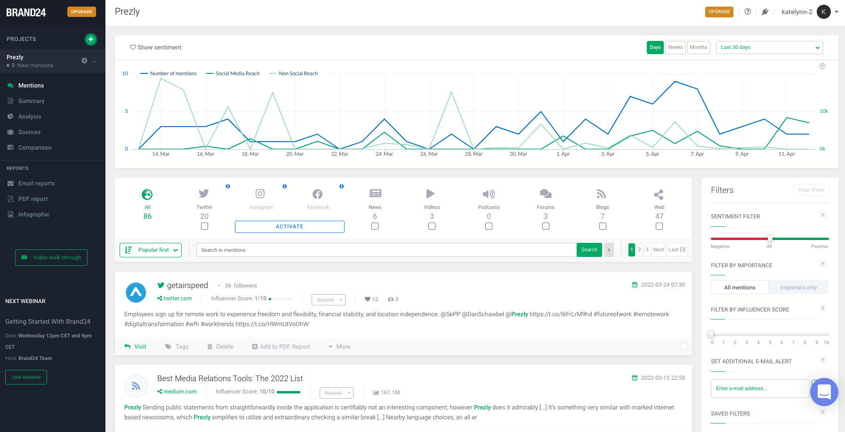Select the Videos source icon
Image resolution: width=845 pixels, height=432 pixels.
click(x=430, y=193)
